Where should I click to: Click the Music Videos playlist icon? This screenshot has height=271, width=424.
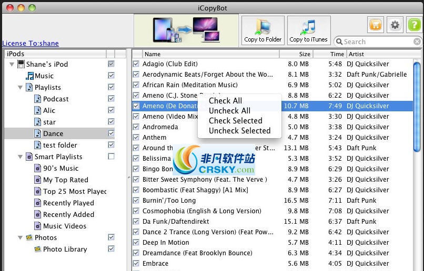[x=38, y=226]
